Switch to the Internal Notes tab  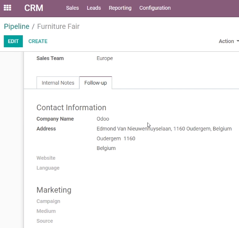coord(58,83)
